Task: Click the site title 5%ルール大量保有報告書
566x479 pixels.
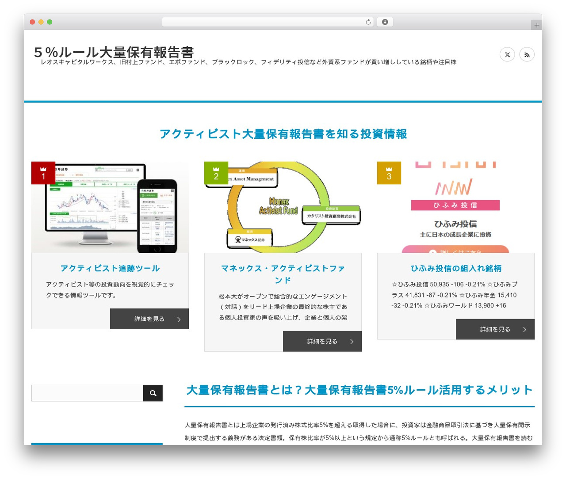Action: [114, 52]
